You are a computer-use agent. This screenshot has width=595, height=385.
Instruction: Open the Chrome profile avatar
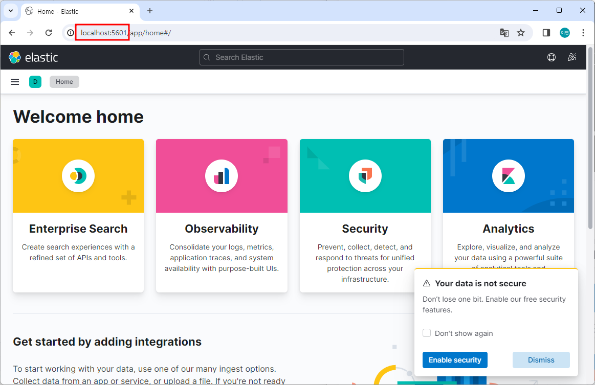pos(565,33)
